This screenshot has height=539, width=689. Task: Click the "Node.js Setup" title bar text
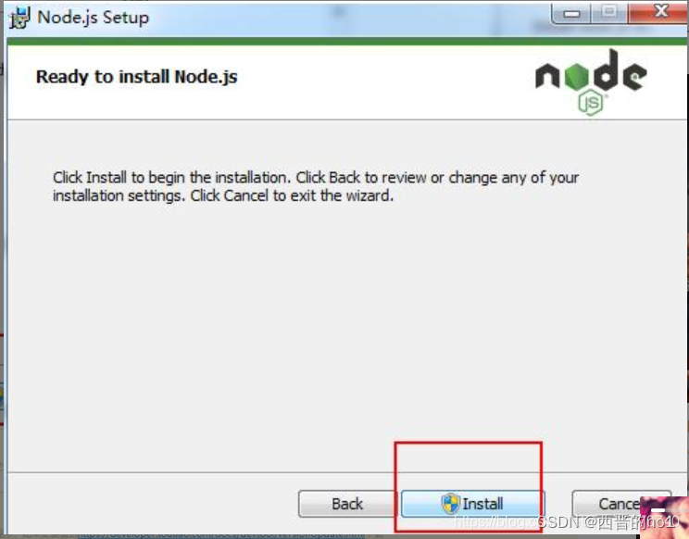point(94,18)
